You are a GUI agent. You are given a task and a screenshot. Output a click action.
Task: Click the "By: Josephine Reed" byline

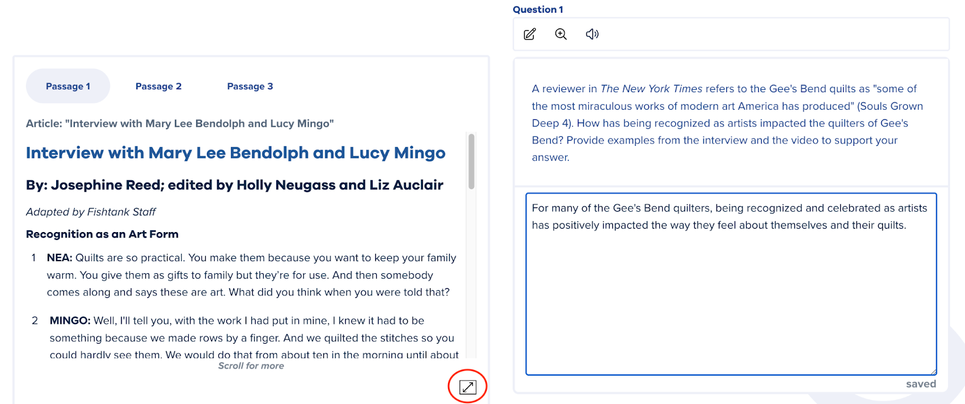pos(235,185)
